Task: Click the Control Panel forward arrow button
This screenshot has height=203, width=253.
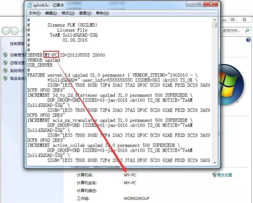Action: click(x=14, y=31)
